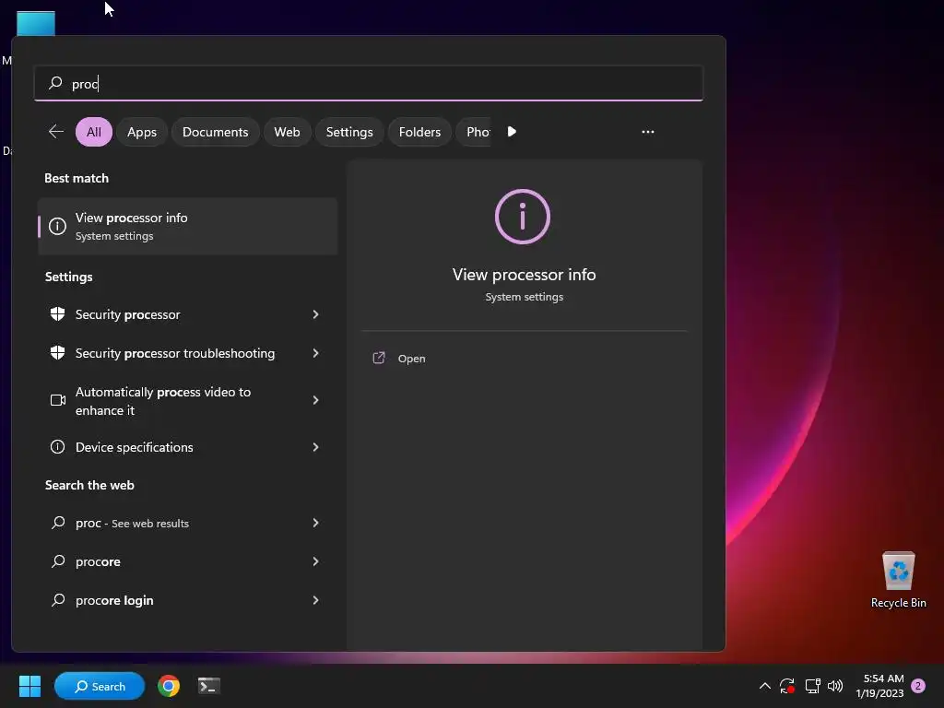The height and width of the screenshot is (708, 944).
Task: Click the large info icon in preview
Action: pos(523,217)
